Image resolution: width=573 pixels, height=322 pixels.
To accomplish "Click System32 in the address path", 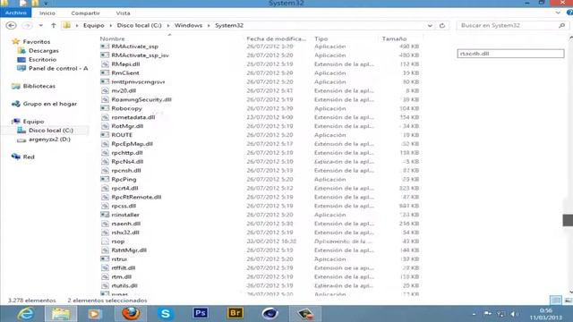I will pyautogui.click(x=229, y=26).
